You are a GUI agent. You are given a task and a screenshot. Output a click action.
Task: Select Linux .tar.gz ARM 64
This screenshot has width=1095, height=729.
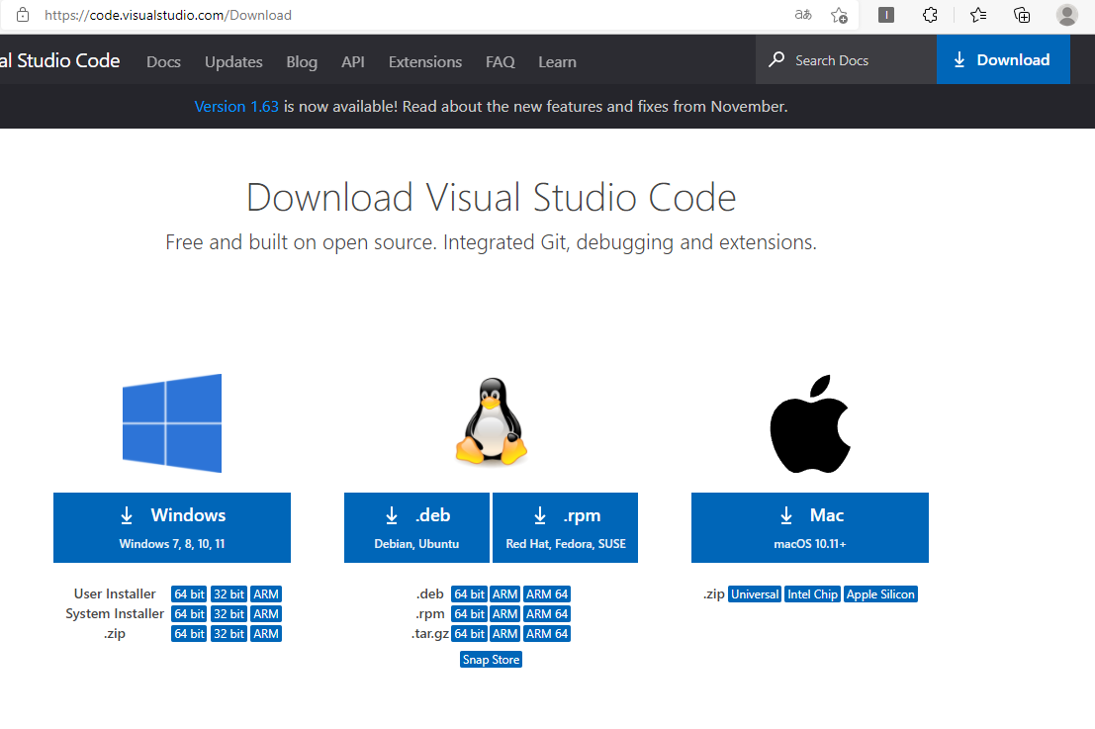pos(547,633)
